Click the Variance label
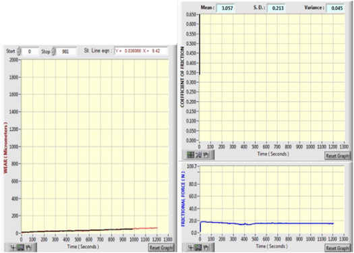This screenshot has width=354, height=253. click(x=314, y=7)
